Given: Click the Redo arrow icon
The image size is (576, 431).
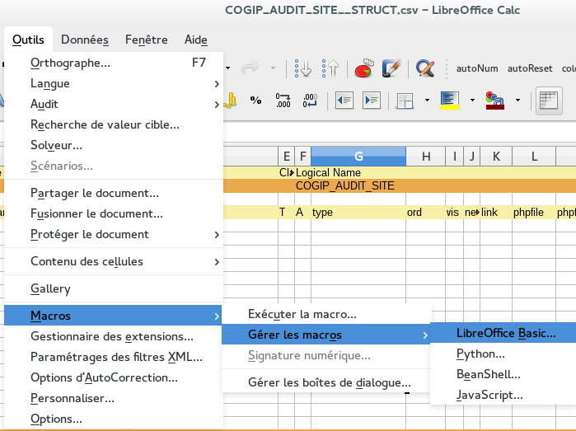Looking at the screenshot, I should click(251, 68).
